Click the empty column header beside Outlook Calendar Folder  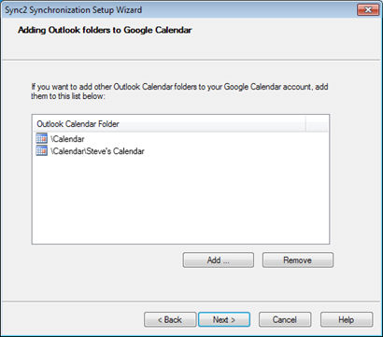pos(317,124)
